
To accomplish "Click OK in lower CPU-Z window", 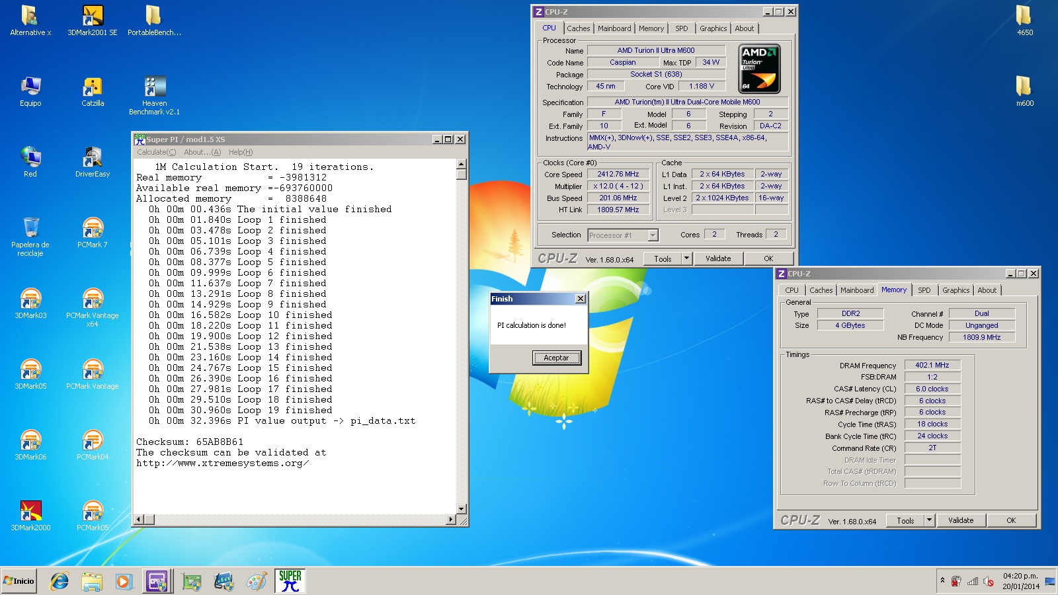I will point(1011,520).
